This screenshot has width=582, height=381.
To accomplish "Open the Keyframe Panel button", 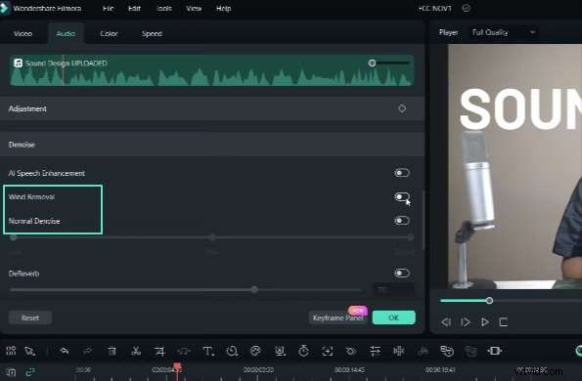I will click(x=337, y=317).
